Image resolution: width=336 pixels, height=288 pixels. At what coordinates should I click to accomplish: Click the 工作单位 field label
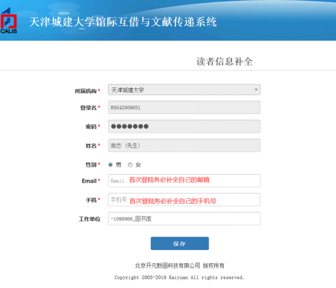tap(90, 219)
